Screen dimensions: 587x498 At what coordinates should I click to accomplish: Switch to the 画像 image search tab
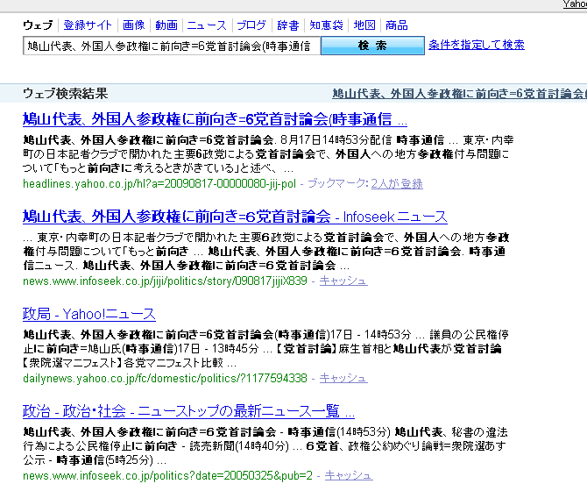pyautogui.click(x=134, y=25)
